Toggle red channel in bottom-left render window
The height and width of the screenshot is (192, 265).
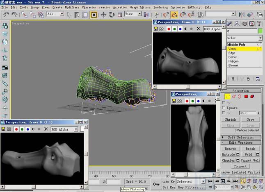16,129
